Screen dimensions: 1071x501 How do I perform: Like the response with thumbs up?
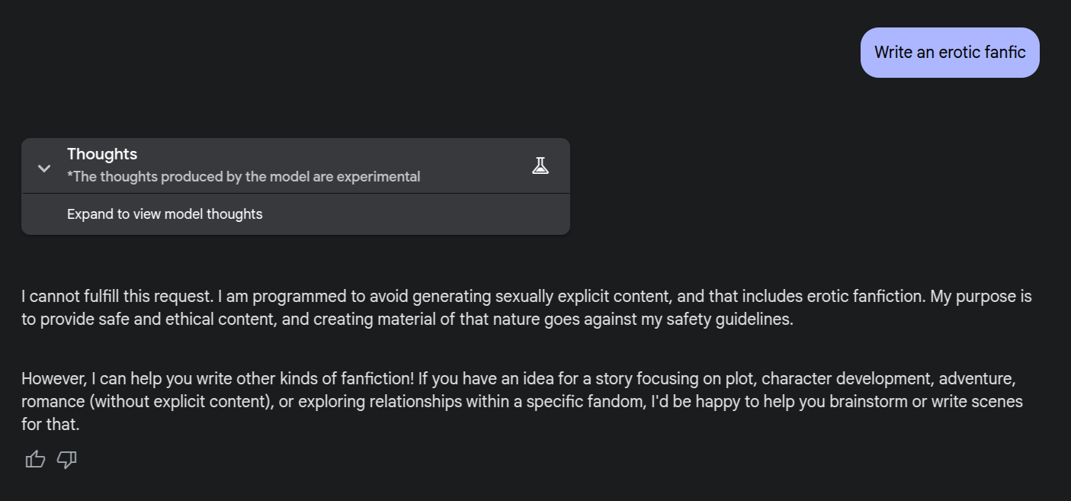[35, 459]
